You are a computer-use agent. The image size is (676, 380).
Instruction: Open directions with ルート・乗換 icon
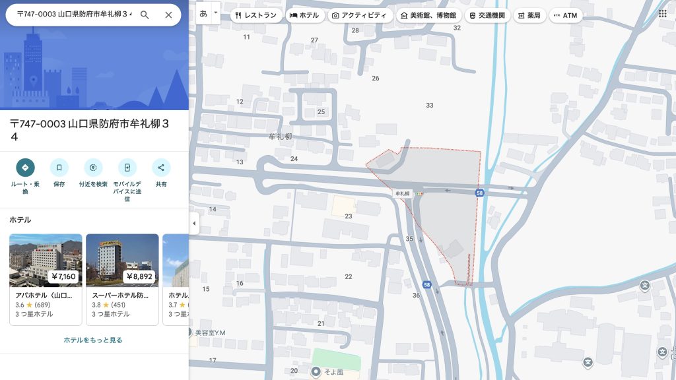(x=25, y=168)
